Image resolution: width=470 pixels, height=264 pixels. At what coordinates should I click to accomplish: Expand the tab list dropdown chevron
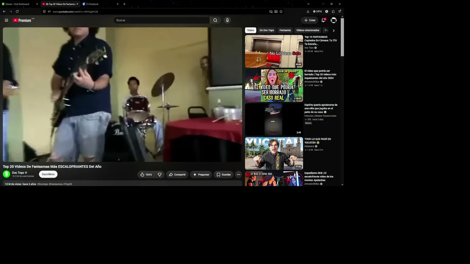click(x=308, y=4)
